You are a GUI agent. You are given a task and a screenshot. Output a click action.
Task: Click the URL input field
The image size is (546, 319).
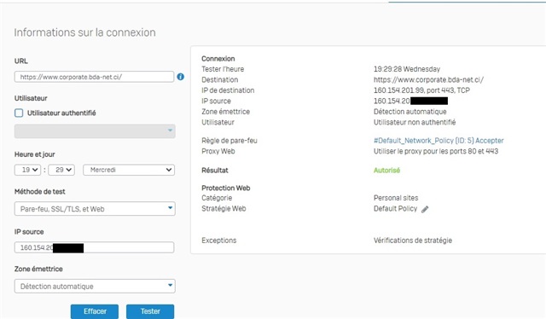click(x=94, y=77)
